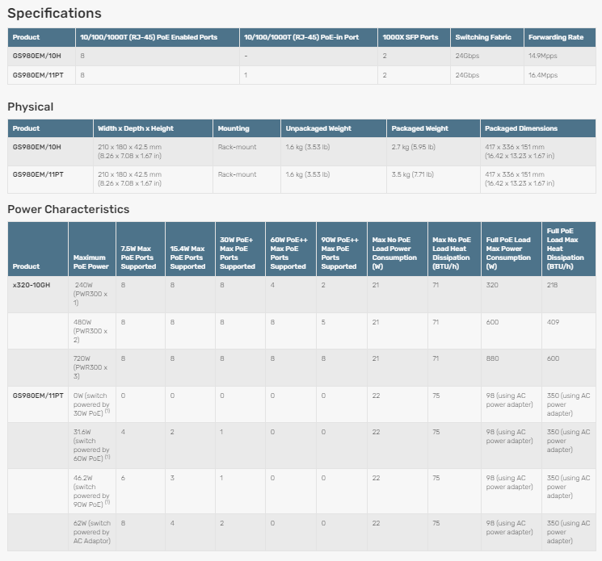The image size is (602, 561).
Task: Click "Full PoE Load Max Heat Dissipation (BTU/h)" header
Action: click(569, 249)
